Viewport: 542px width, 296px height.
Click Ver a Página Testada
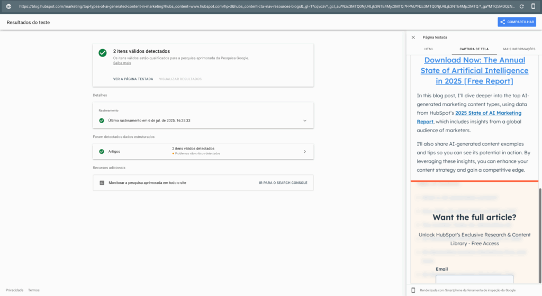pos(133,79)
